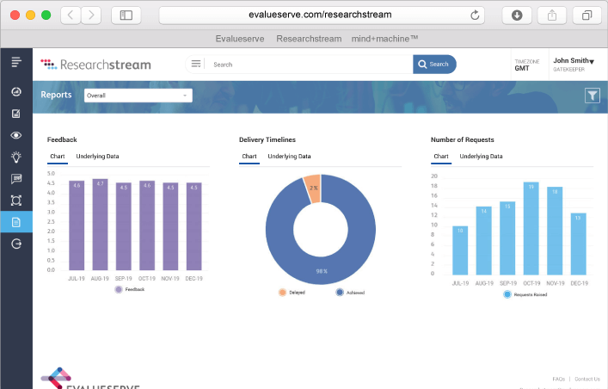Open the mind+machine bookmark in favorites bar
Screen dimensions: 608x389
pyautogui.click(x=384, y=39)
